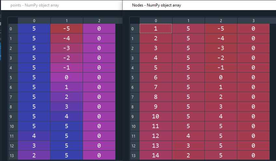Click top-left corner cell of points table
Image resolution: width=276 pixels, height=161 pixels.
click(x=13, y=20)
